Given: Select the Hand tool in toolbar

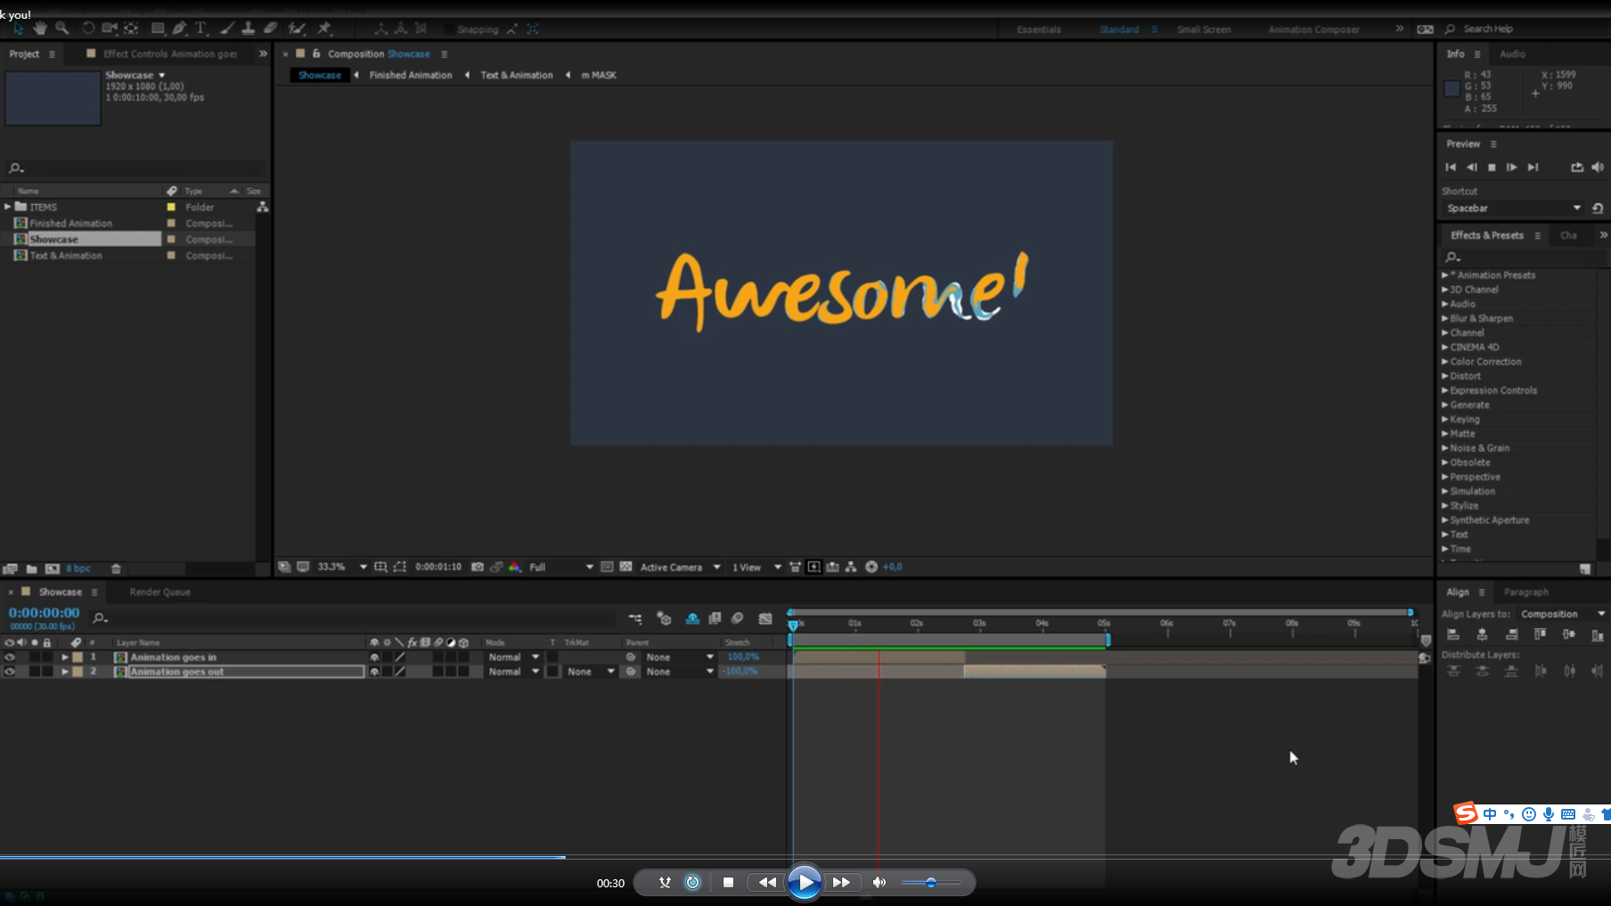Looking at the screenshot, I should (39, 29).
